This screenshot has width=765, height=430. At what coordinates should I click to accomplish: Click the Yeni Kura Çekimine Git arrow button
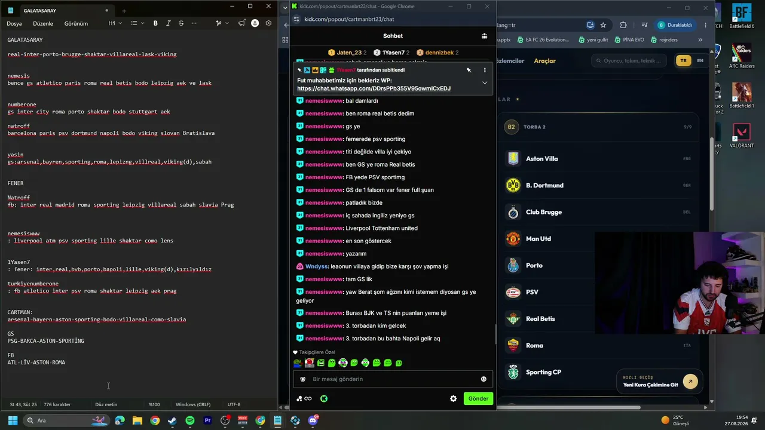pyautogui.click(x=690, y=381)
